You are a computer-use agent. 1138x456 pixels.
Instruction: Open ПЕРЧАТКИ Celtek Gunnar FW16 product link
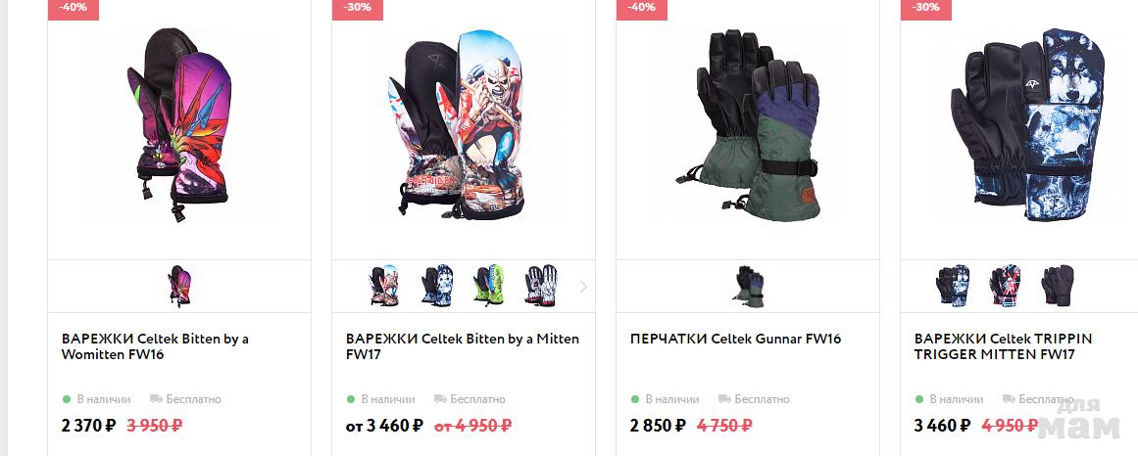735,339
